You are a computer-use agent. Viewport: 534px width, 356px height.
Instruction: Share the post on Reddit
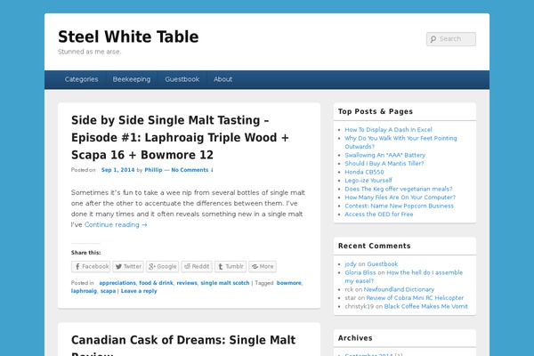197,266
